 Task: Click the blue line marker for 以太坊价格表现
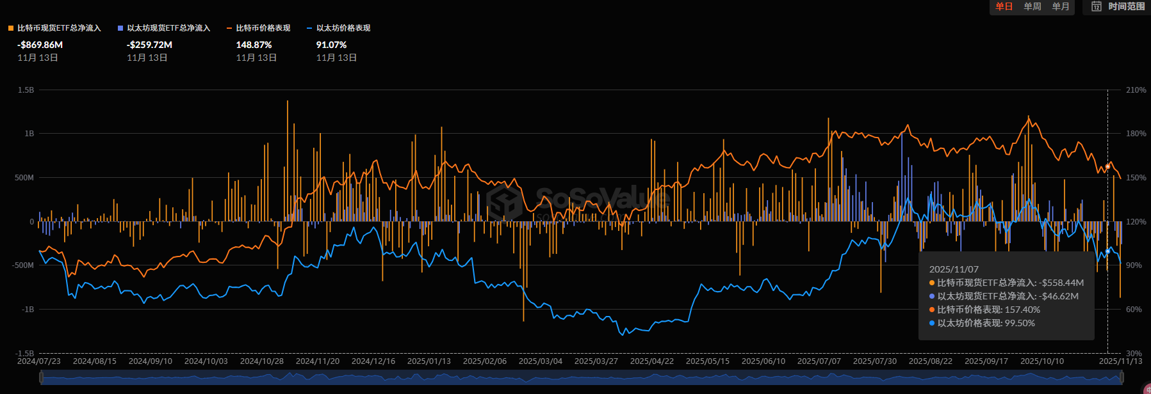[310, 28]
